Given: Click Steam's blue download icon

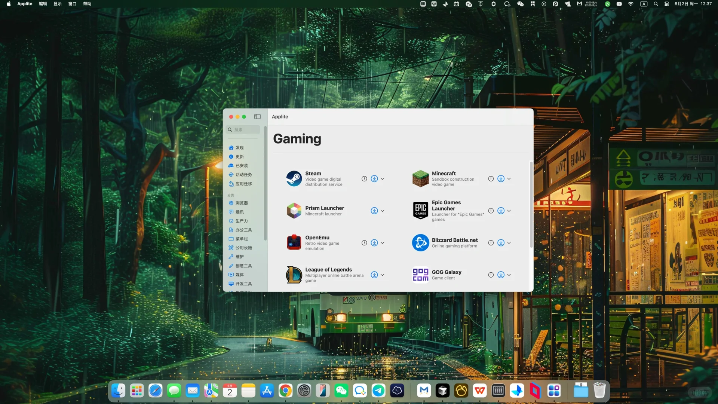Looking at the screenshot, I should (x=374, y=178).
